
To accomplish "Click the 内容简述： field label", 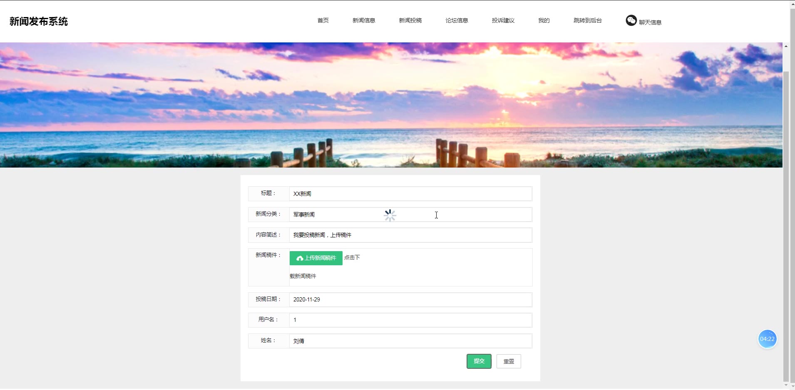I will [268, 234].
